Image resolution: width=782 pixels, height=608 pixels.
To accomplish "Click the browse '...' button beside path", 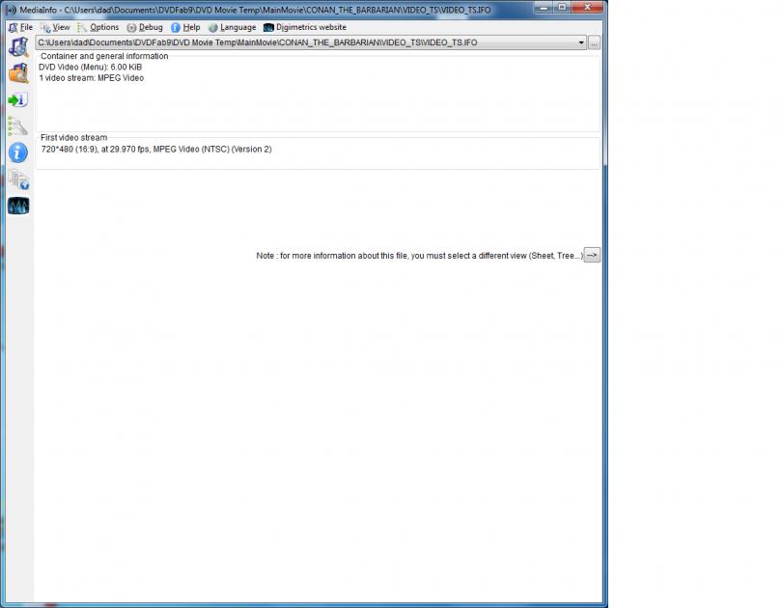I will coord(594,42).
